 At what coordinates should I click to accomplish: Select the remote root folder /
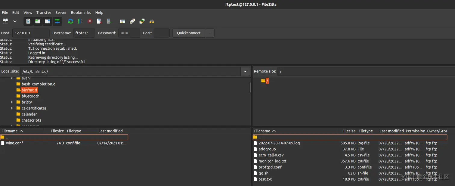click(x=267, y=81)
